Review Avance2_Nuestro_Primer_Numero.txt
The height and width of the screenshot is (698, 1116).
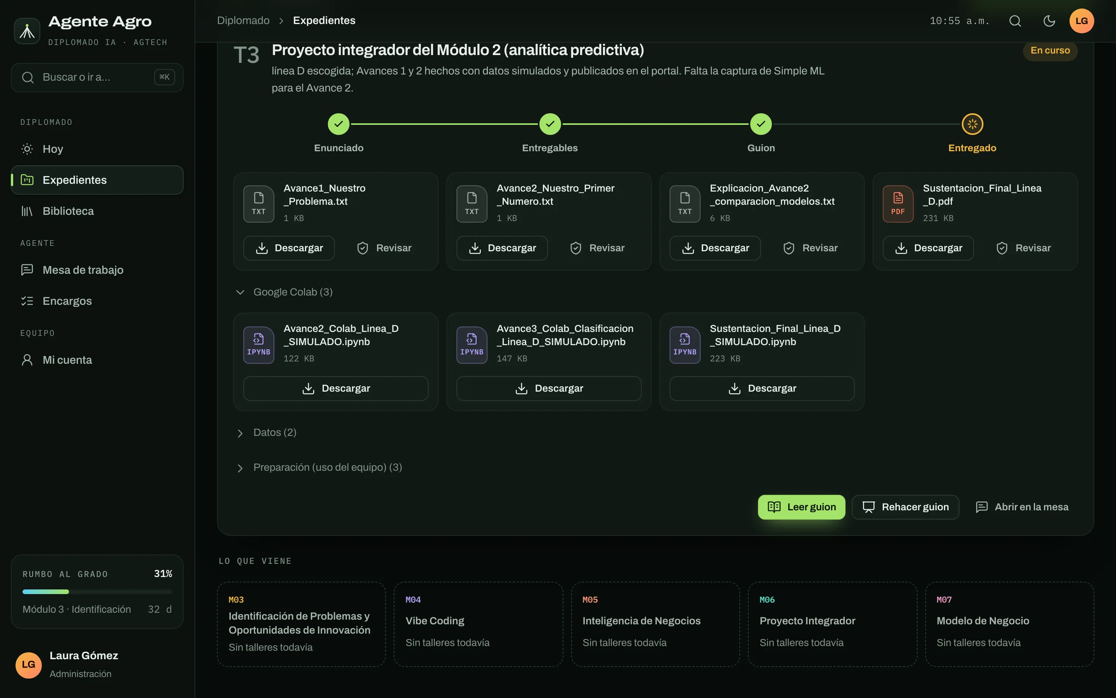pos(597,248)
